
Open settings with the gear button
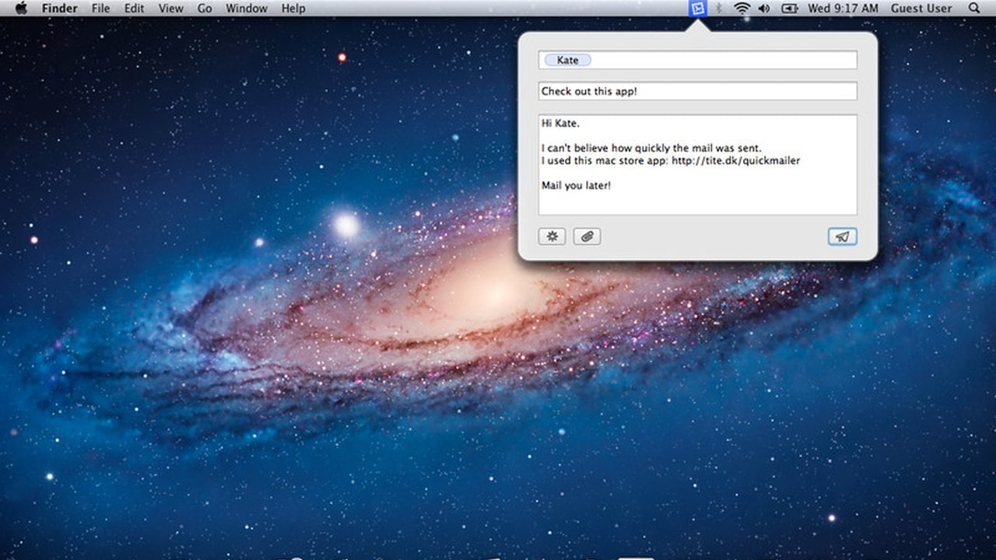point(552,236)
